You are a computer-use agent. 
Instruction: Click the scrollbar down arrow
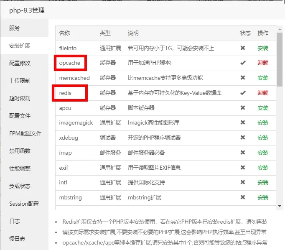280,206
